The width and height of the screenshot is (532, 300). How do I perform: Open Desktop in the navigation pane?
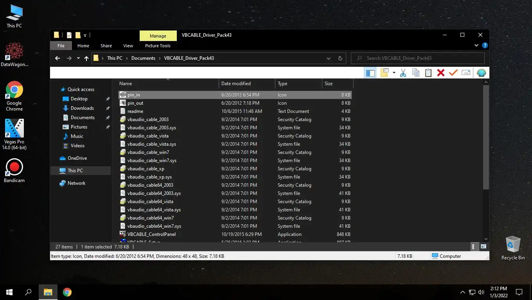click(79, 99)
